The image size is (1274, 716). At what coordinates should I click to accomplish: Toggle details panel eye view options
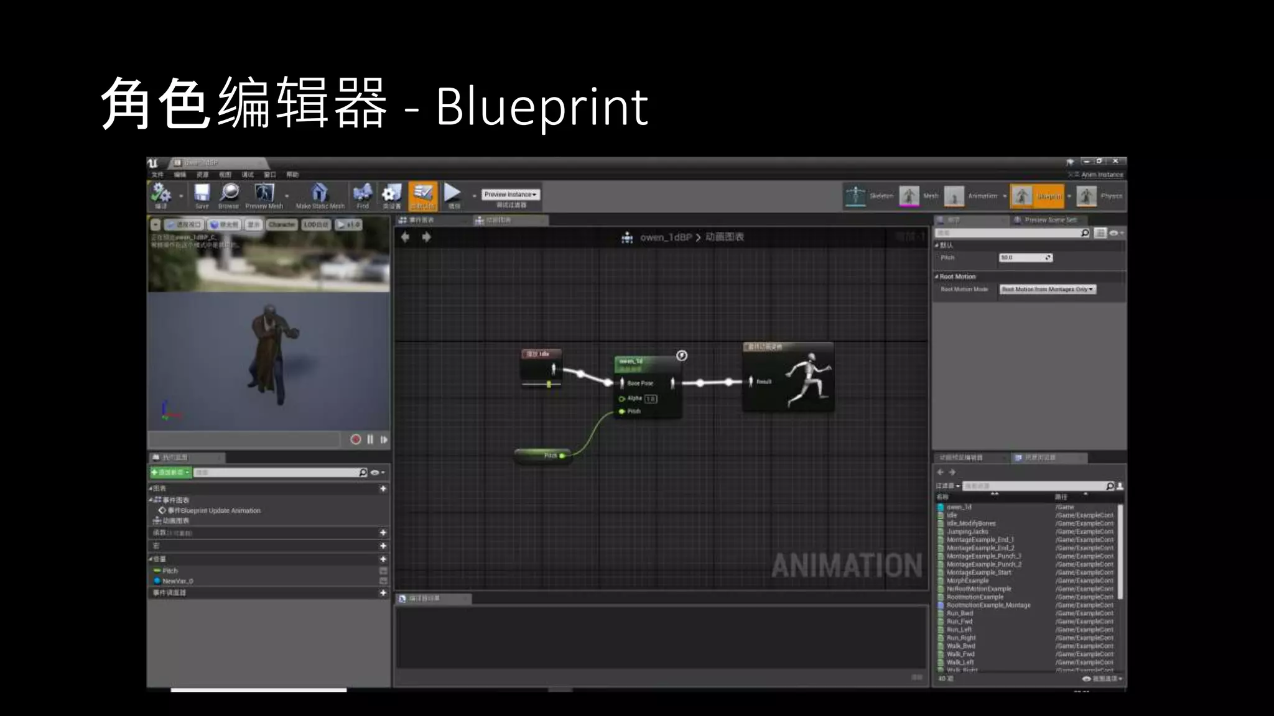[x=1116, y=233]
